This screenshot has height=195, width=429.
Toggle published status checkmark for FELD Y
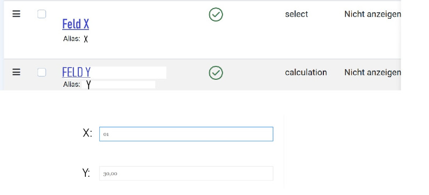click(x=216, y=73)
